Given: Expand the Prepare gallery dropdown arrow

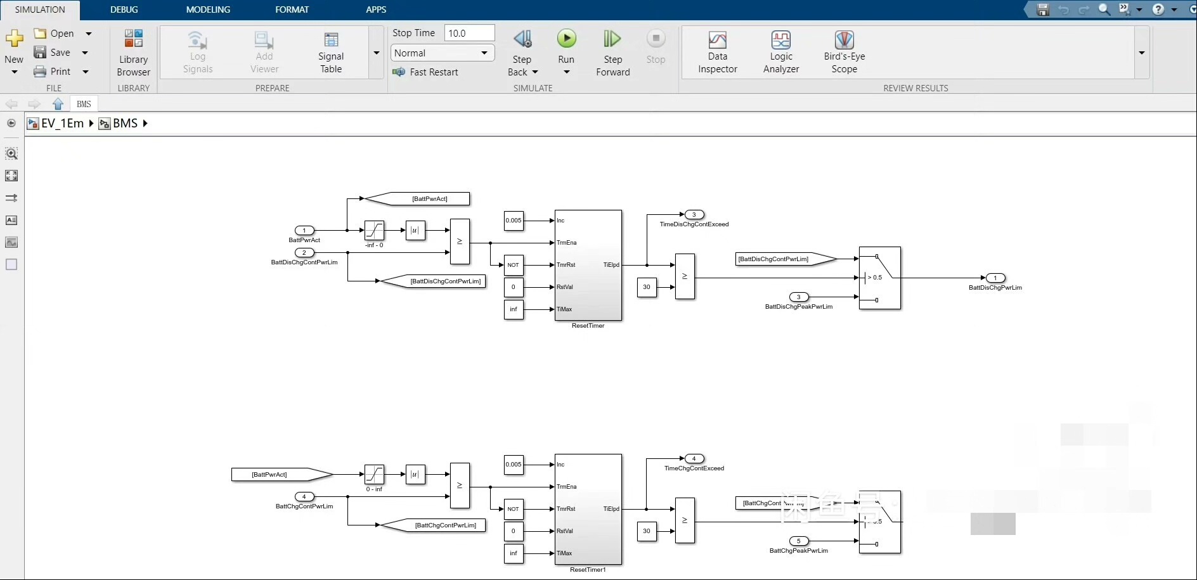Looking at the screenshot, I should [377, 53].
